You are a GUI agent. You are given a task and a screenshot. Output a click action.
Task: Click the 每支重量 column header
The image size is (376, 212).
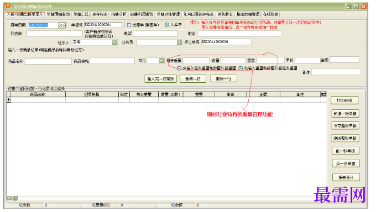[x=144, y=94]
